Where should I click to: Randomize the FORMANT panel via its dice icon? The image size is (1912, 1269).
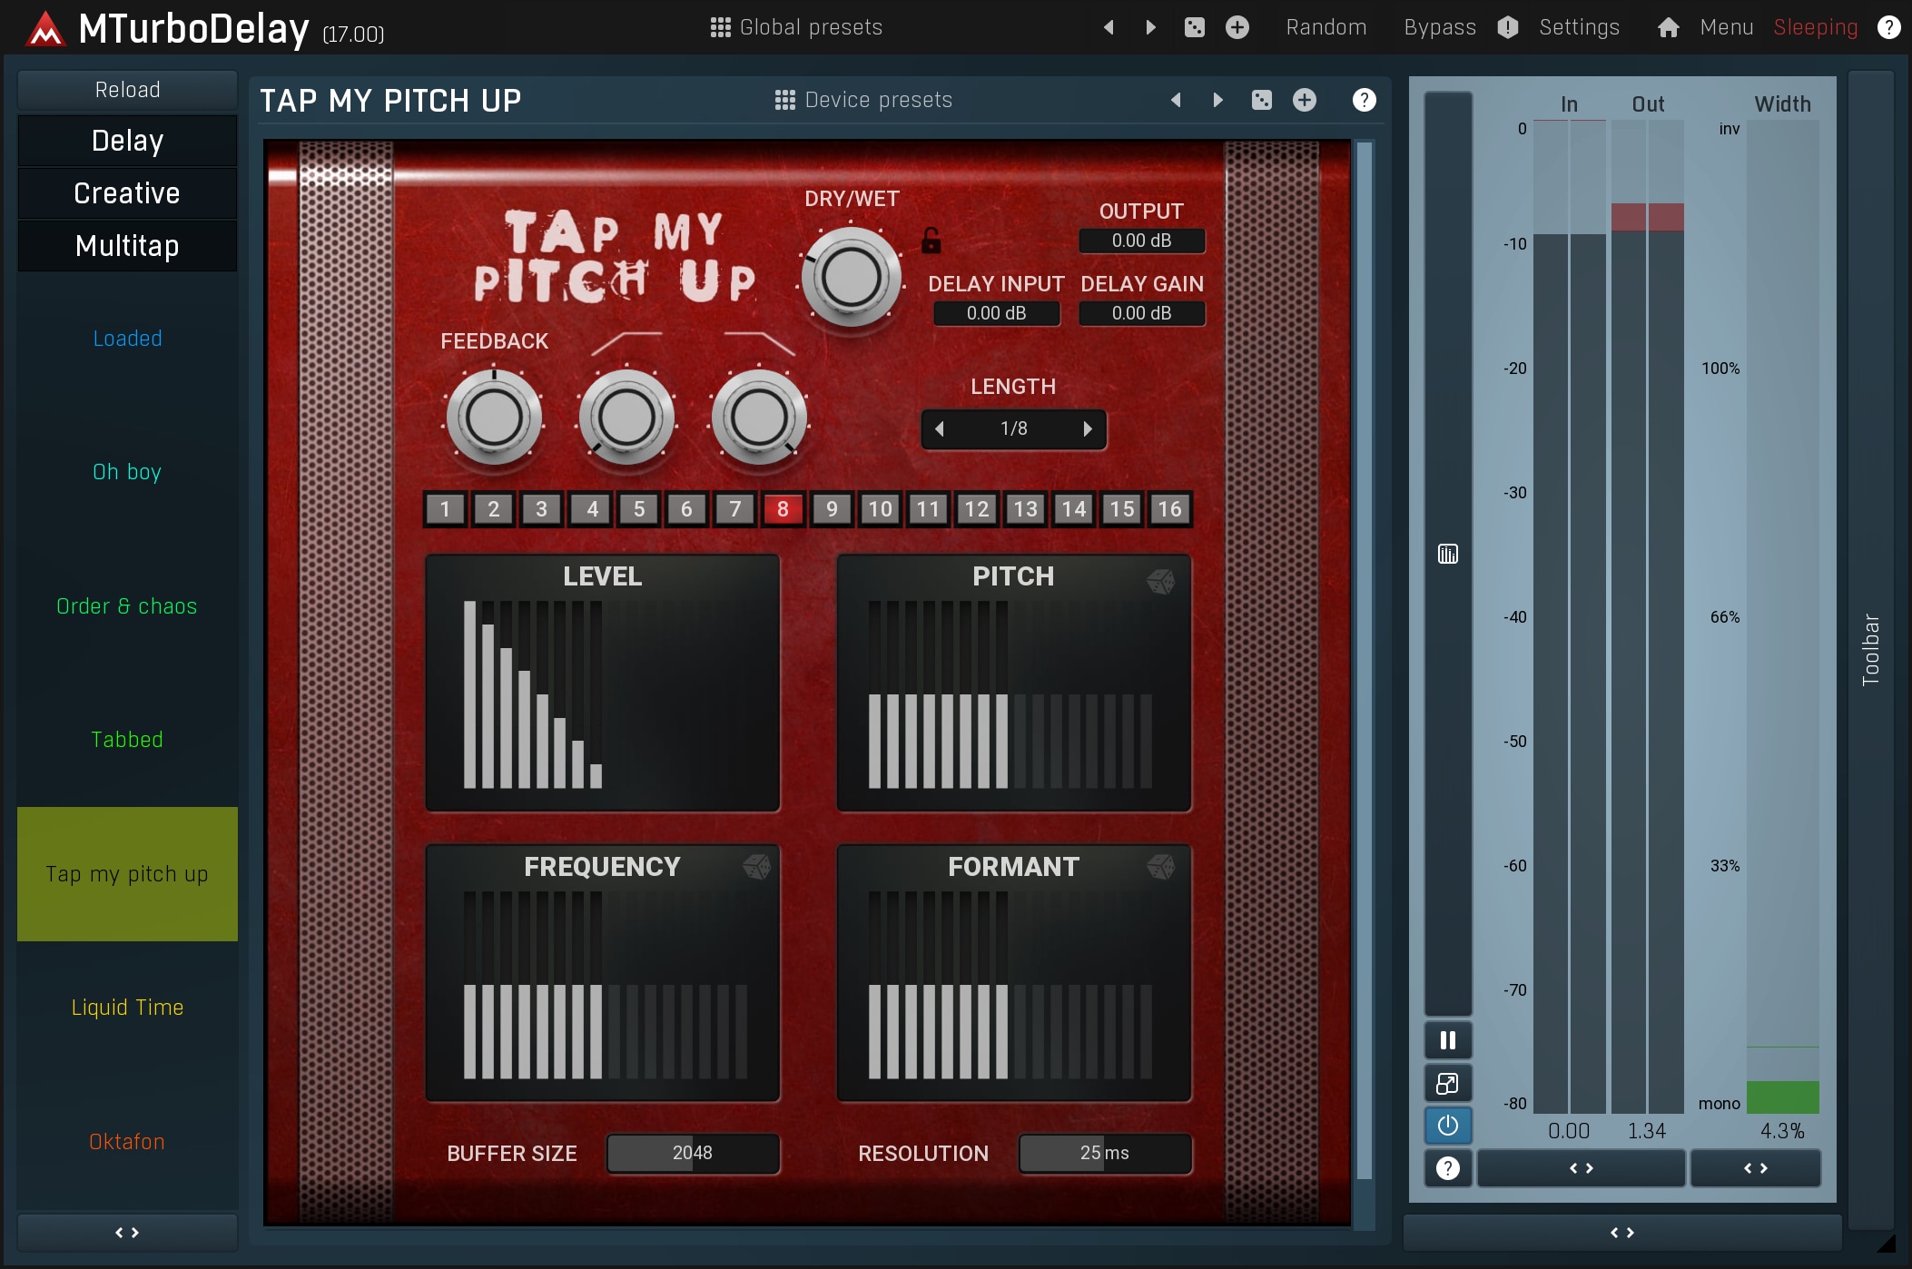click(1163, 869)
